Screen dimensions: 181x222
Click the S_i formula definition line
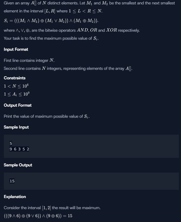tap(51, 21)
